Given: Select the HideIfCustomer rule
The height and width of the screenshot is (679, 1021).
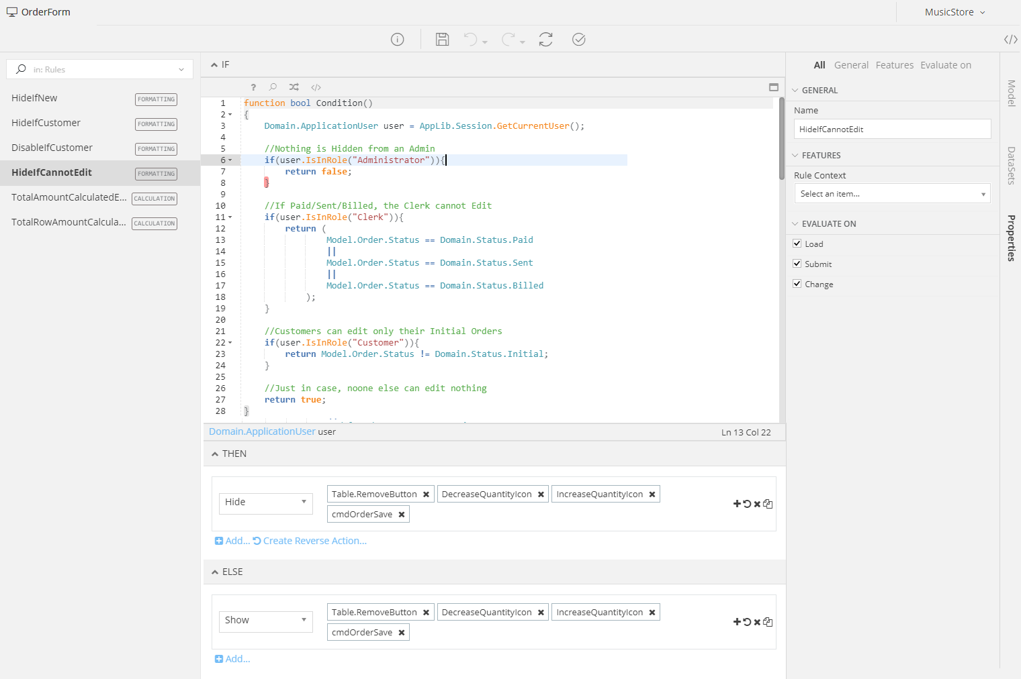Looking at the screenshot, I should tap(46, 123).
